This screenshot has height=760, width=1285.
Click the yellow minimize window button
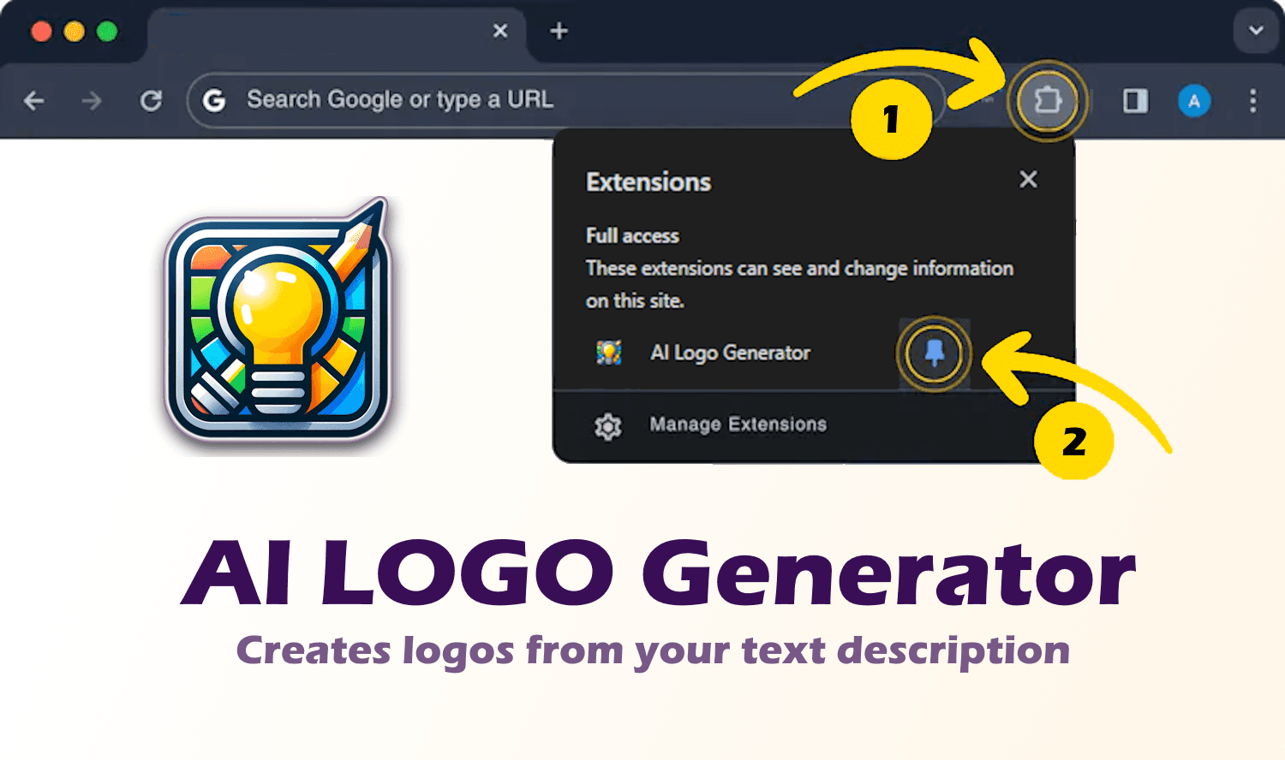75,32
